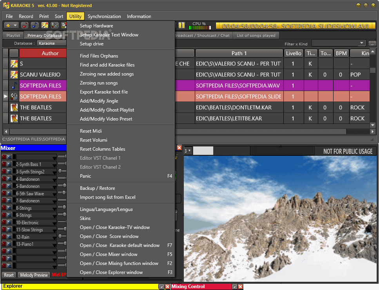Select the Skins menu entry

85,218
